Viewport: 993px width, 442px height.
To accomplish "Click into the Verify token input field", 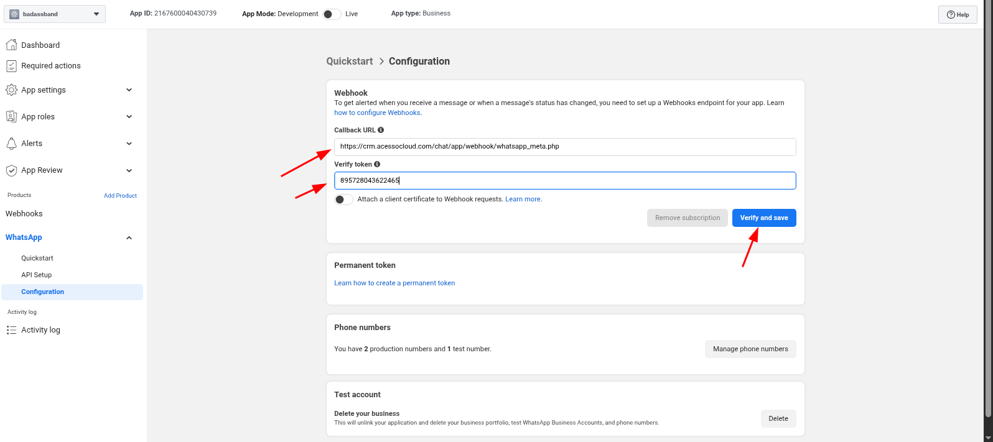I will tap(565, 181).
